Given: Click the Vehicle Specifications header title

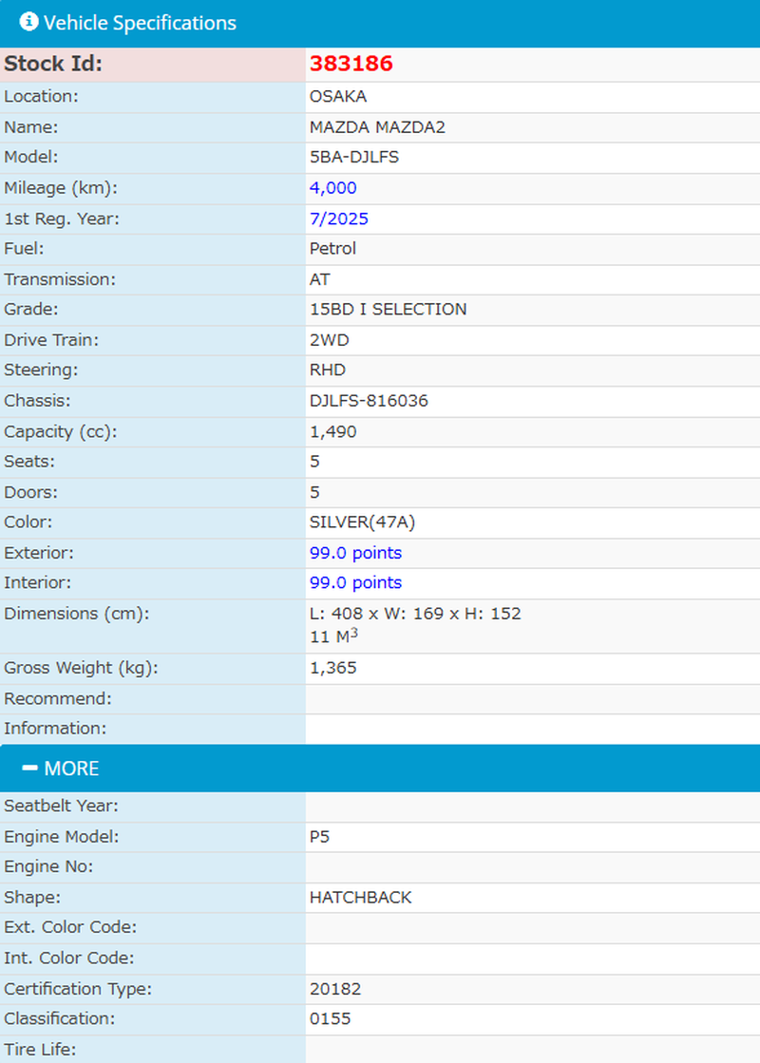Looking at the screenshot, I should pos(141,23).
